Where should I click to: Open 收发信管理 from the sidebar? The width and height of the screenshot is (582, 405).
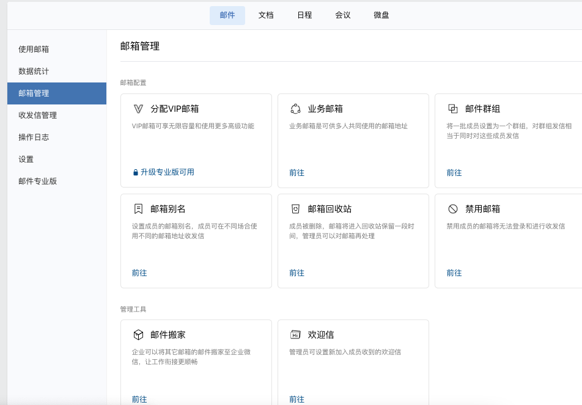click(x=37, y=115)
